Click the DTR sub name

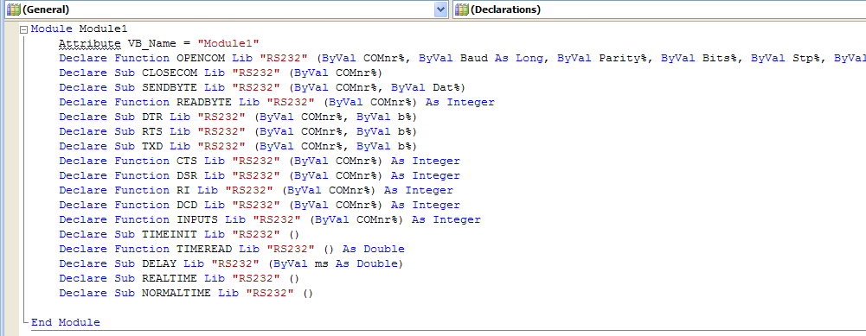click(x=152, y=117)
